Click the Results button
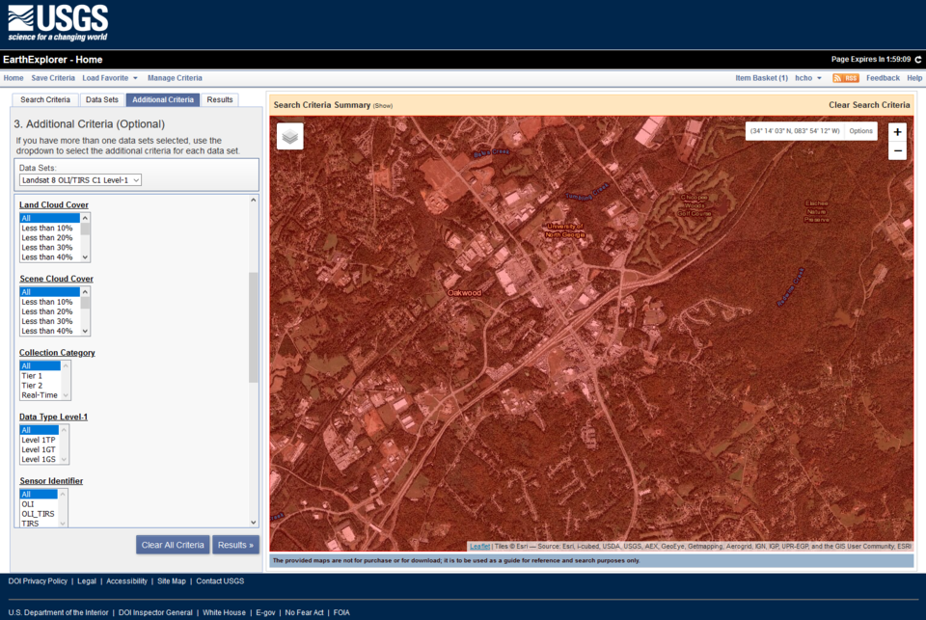 [235, 544]
